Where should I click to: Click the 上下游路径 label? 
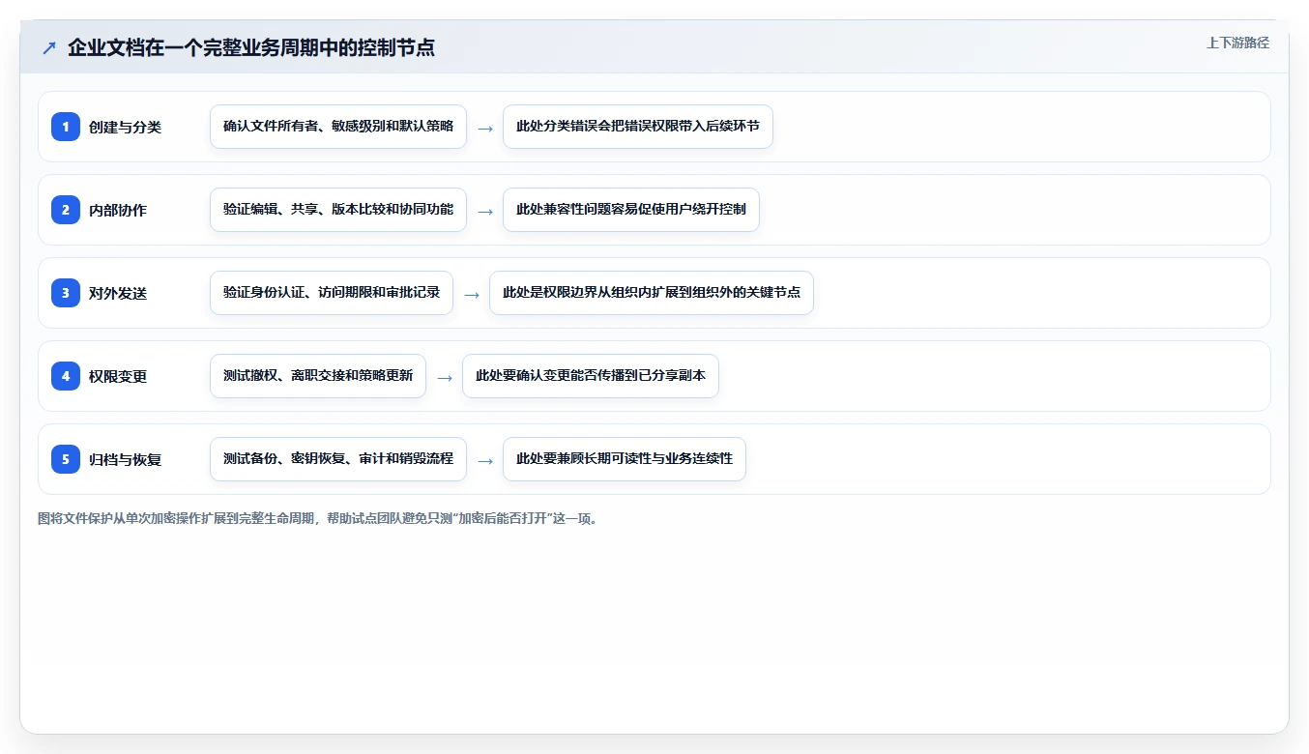[1237, 43]
